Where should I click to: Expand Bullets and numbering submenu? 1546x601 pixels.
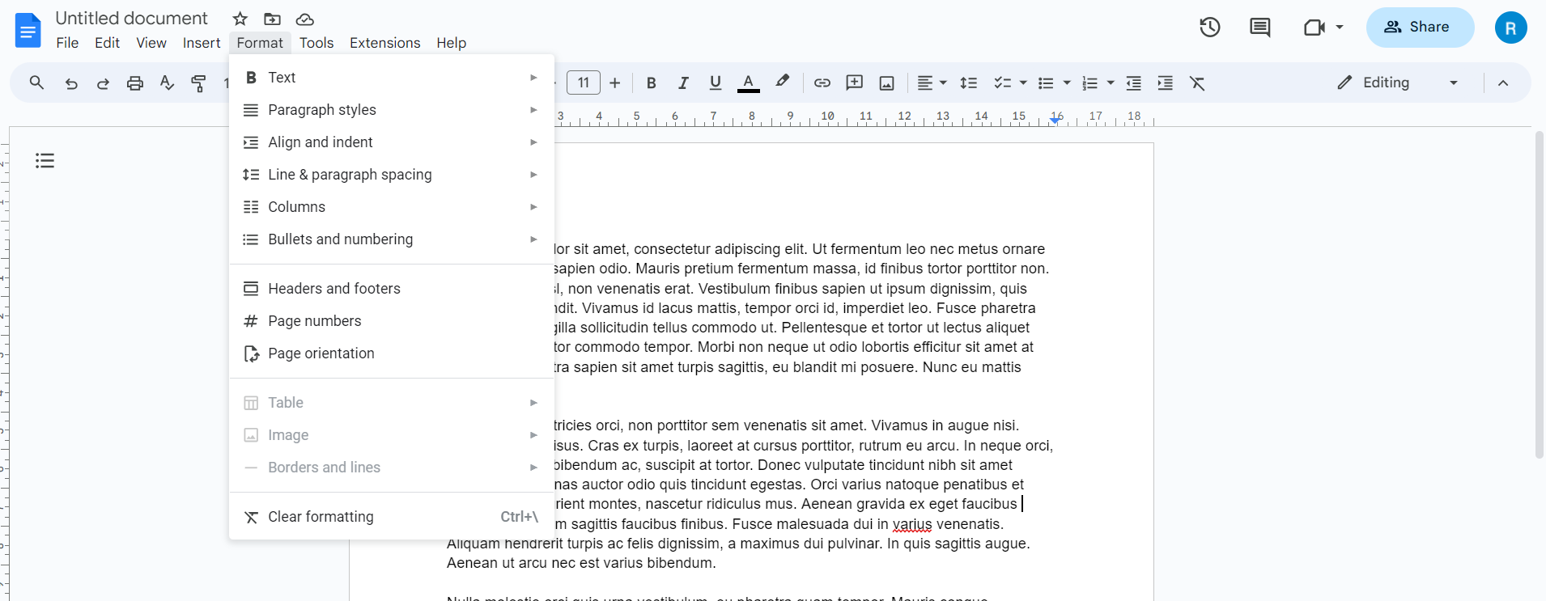[392, 239]
